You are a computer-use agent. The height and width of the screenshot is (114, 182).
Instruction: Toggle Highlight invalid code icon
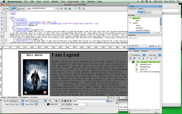click(x=2, y=40)
